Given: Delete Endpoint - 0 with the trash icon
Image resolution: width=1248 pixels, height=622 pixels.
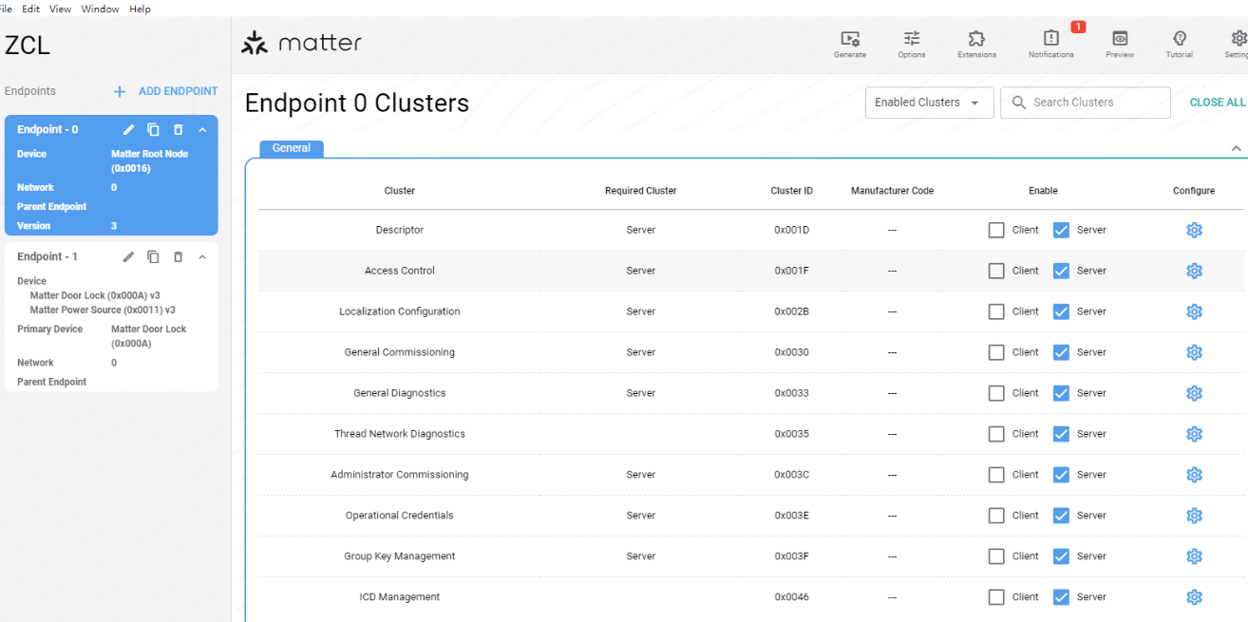Looking at the screenshot, I should click(178, 130).
